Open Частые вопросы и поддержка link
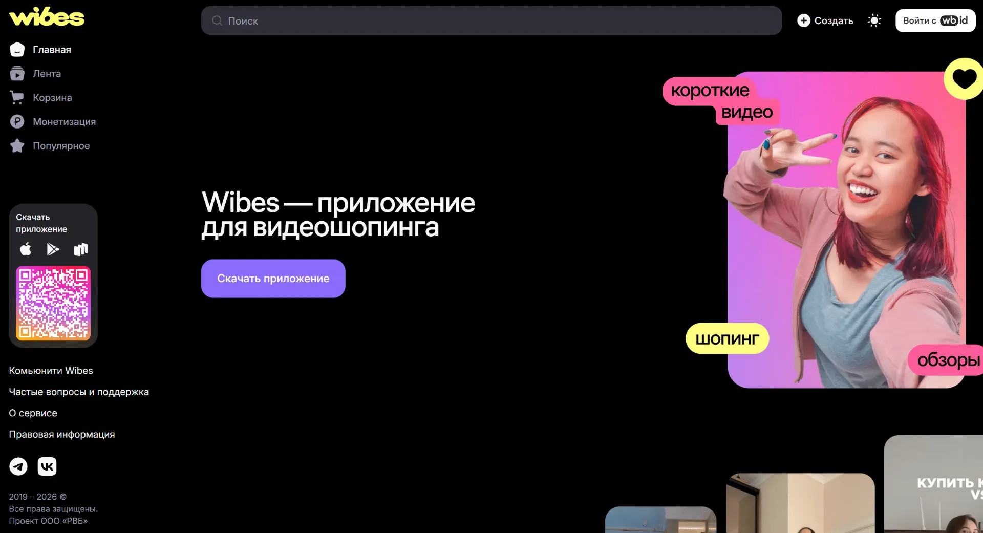Viewport: 983px width, 533px height. coord(79,392)
